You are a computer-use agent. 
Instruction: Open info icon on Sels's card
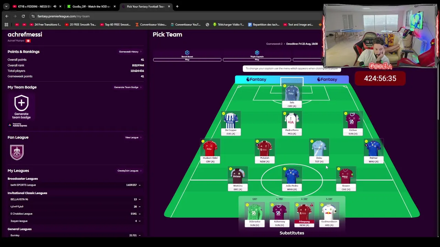pos(285,86)
